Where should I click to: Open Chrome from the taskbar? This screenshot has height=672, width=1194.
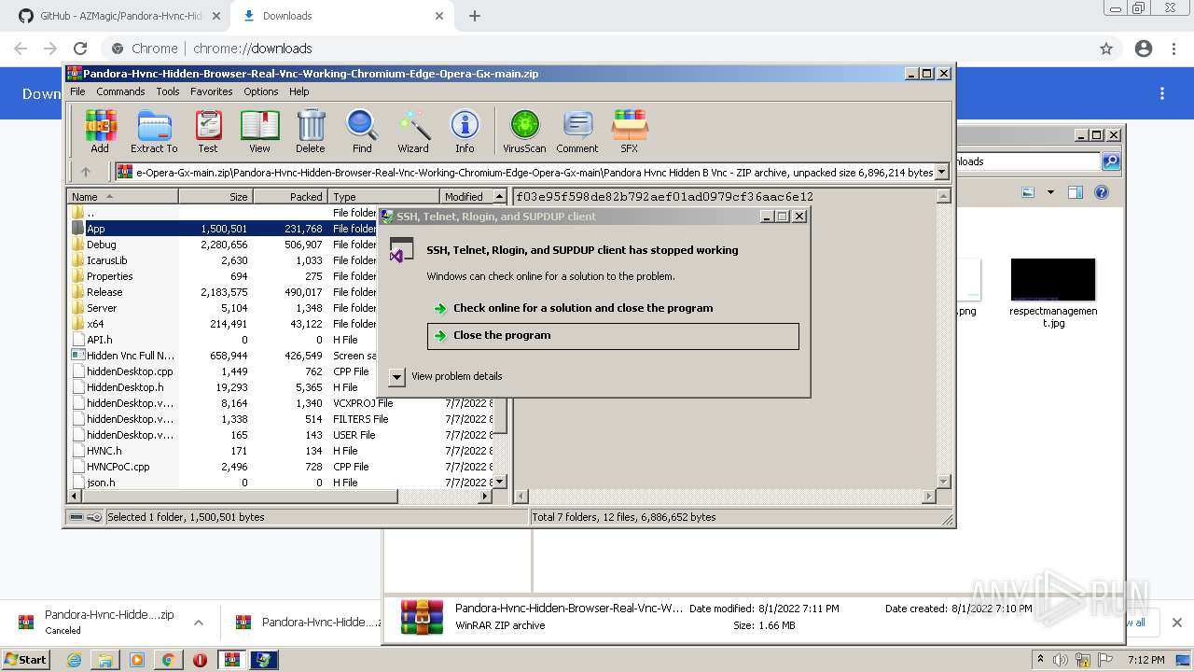[168, 660]
